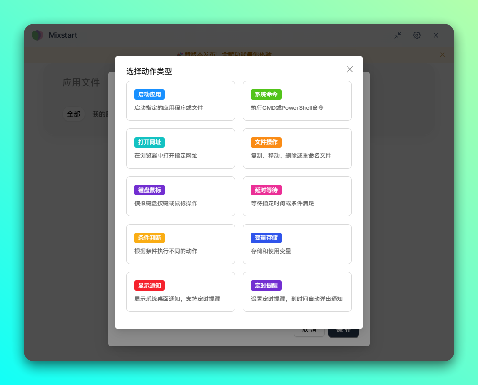Select the 启动应用 (Launch App) action type
The image size is (478, 385).
pos(181,101)
